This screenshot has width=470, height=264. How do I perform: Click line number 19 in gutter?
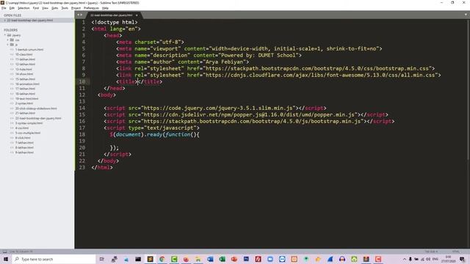click(82, 141)
